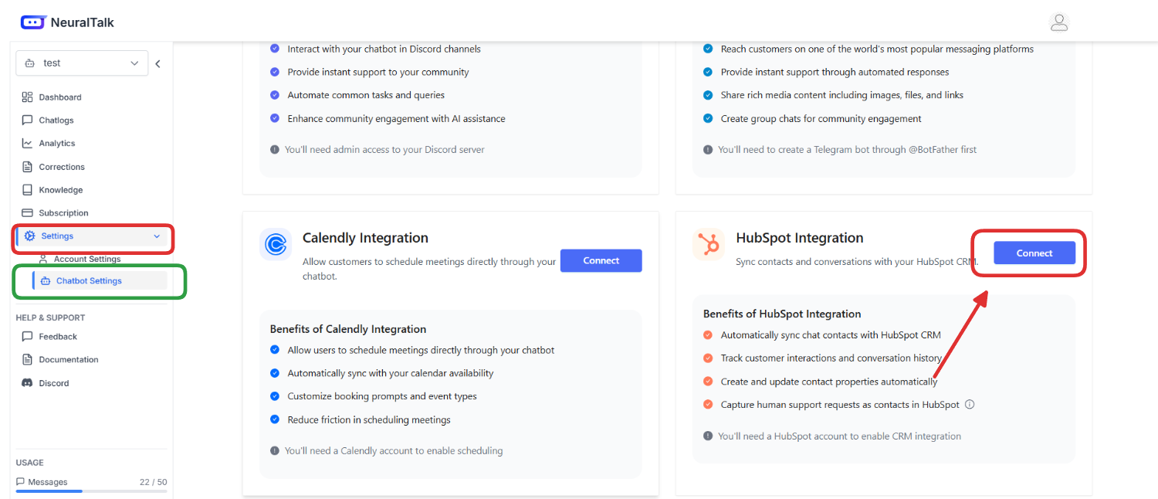The height and width of the screenshot is (499, 1158).
Task: Open Analytics via its chart icon
Action: click(27, 143)
